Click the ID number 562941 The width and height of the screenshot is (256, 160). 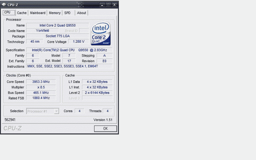coord(10,120)
